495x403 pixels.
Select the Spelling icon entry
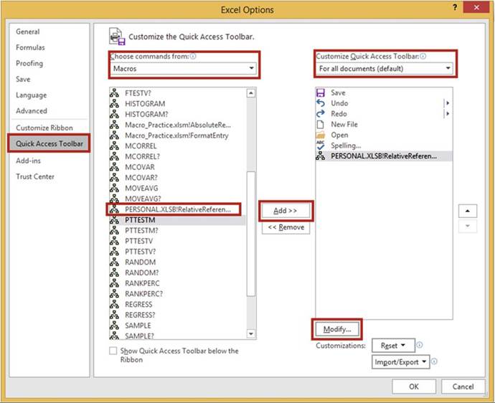coord(321,145)
